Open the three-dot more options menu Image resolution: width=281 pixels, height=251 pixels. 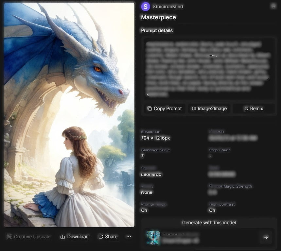tap(129, 237)
